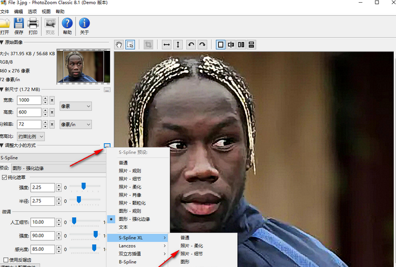Click the 钝化遮罩 强度 slider
This screenshot has height=267, width=396.
coord(83,186)
